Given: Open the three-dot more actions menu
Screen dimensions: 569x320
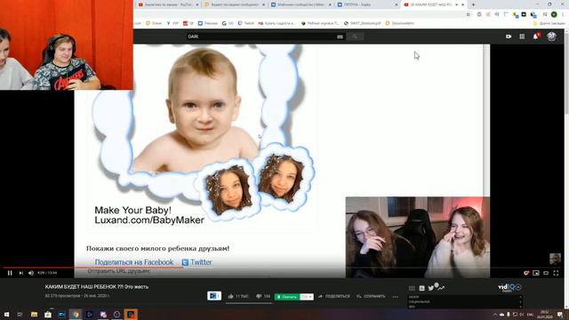Looking at the screenshot, I should [395, 297].
